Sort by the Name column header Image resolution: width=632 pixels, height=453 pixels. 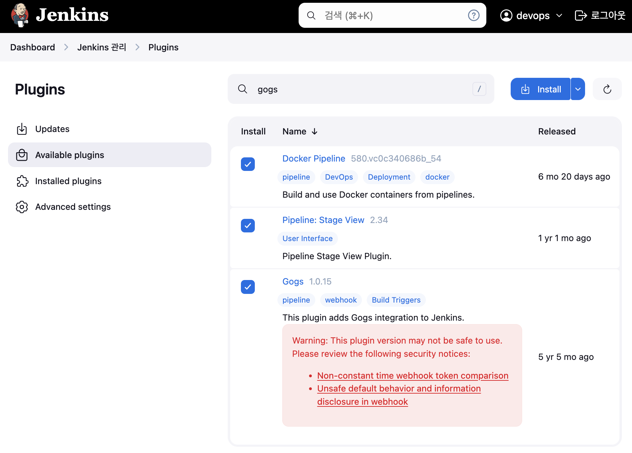[x=300, y=132]
